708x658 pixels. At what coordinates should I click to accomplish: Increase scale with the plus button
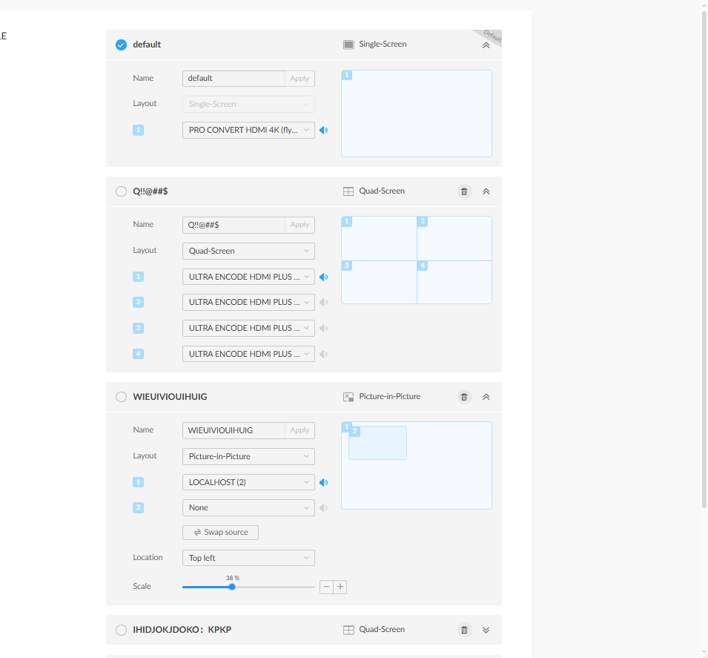pos(340,587)
